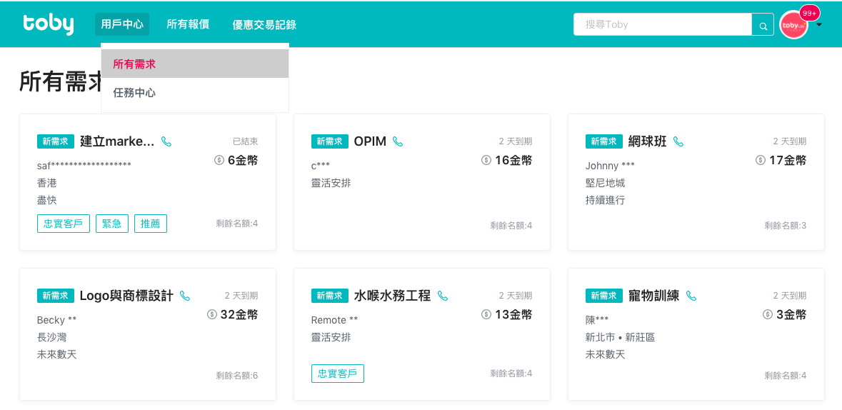Click coin icon beside 13金幣

tap(486, 314)
